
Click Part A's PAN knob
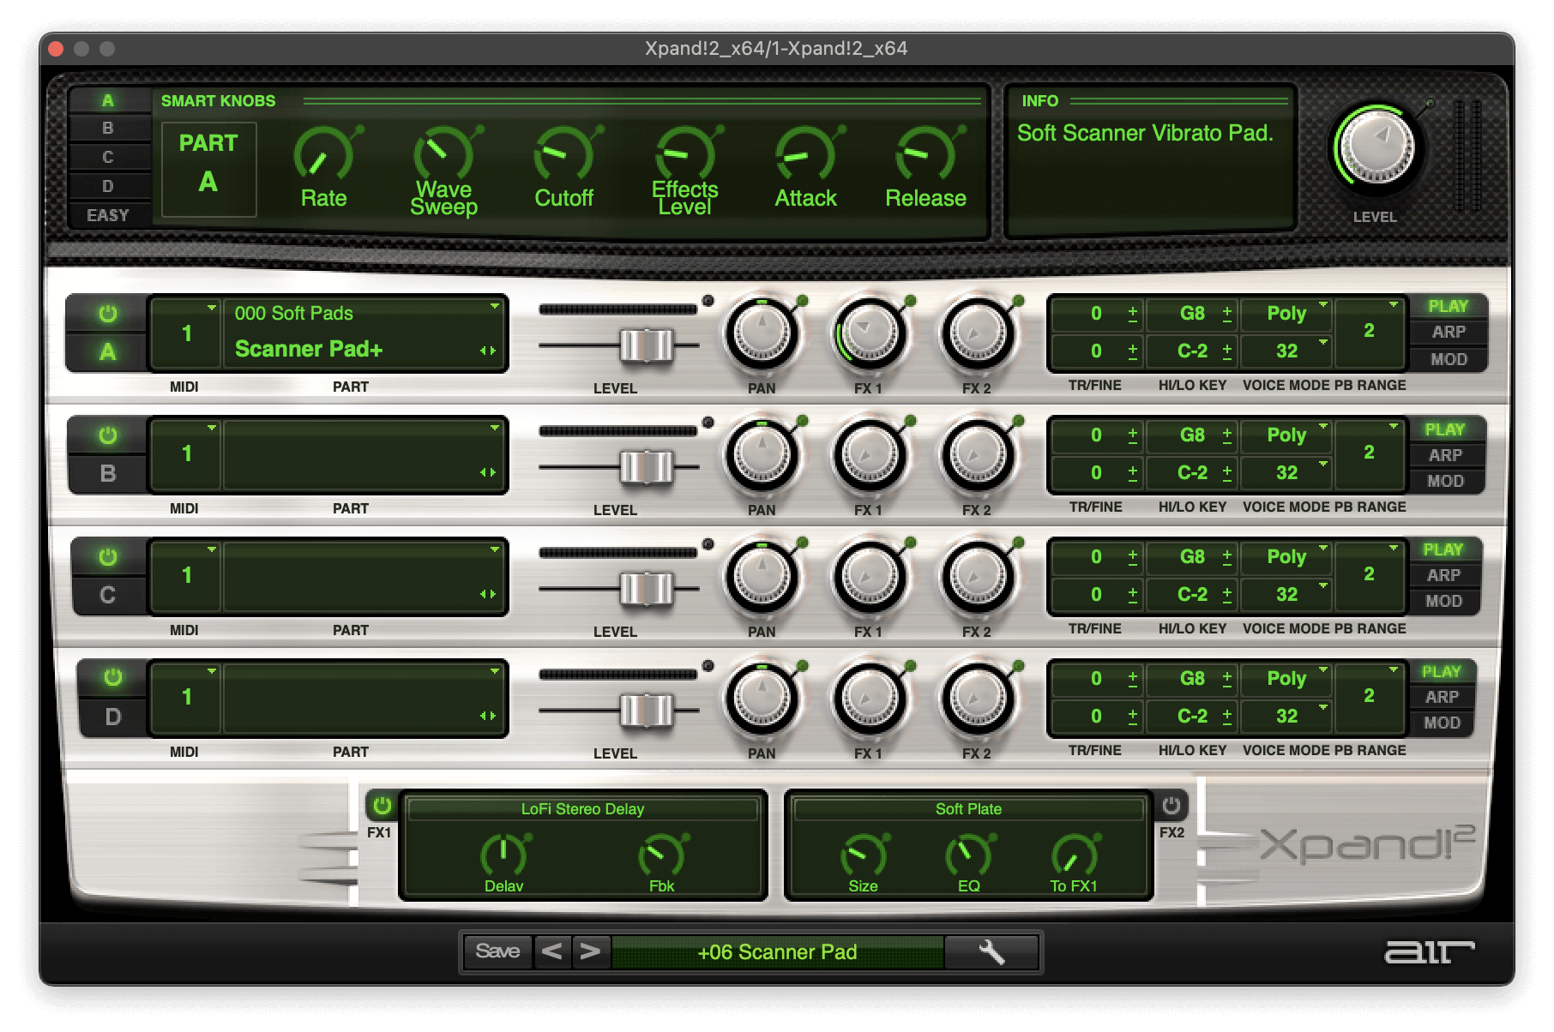click(x=762, y=334)
